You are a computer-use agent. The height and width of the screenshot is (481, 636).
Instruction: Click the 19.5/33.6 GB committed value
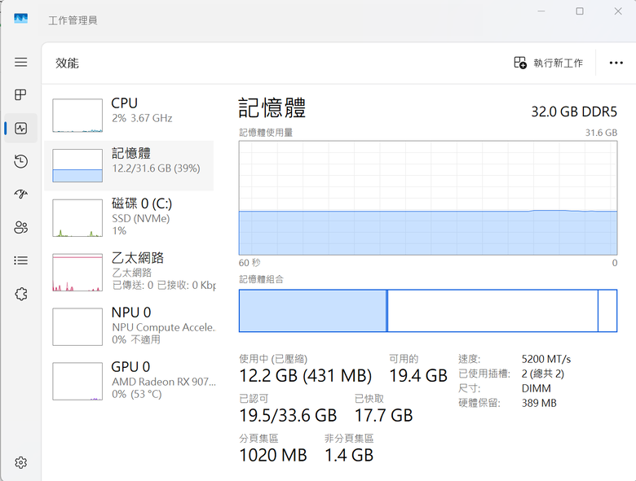pos(288,415)
